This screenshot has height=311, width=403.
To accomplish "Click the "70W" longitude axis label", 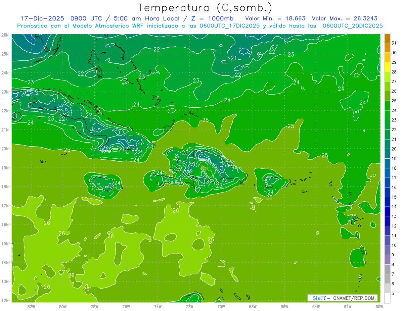I will pyautogui.click(x=221, y=307).
